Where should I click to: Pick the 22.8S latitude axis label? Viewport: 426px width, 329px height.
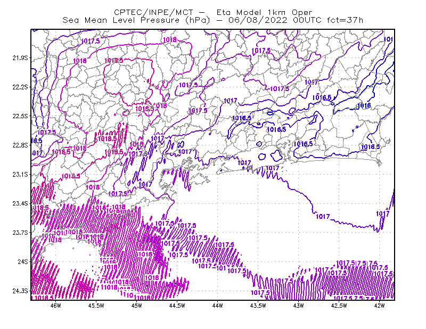tap(20, 145)
